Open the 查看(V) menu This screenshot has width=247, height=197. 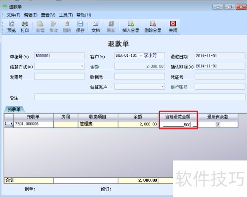click(x=48, y=15)
